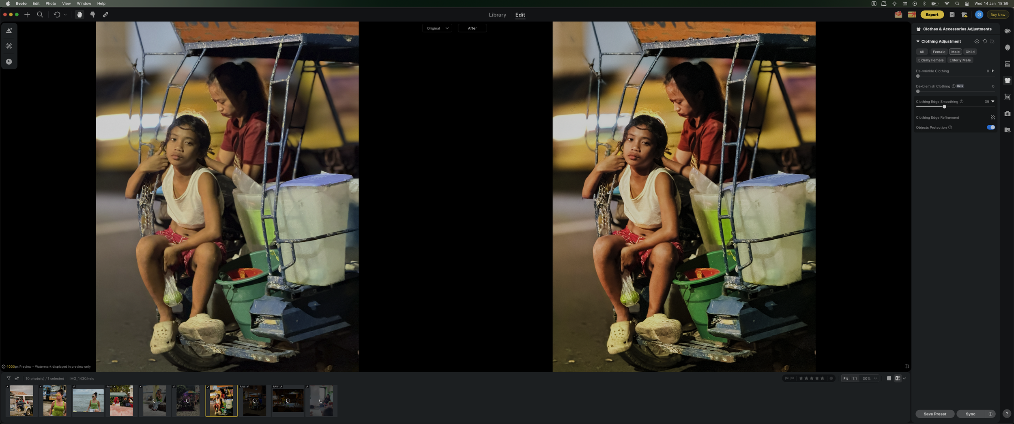Click the Buy Now button

click(997, 15)
